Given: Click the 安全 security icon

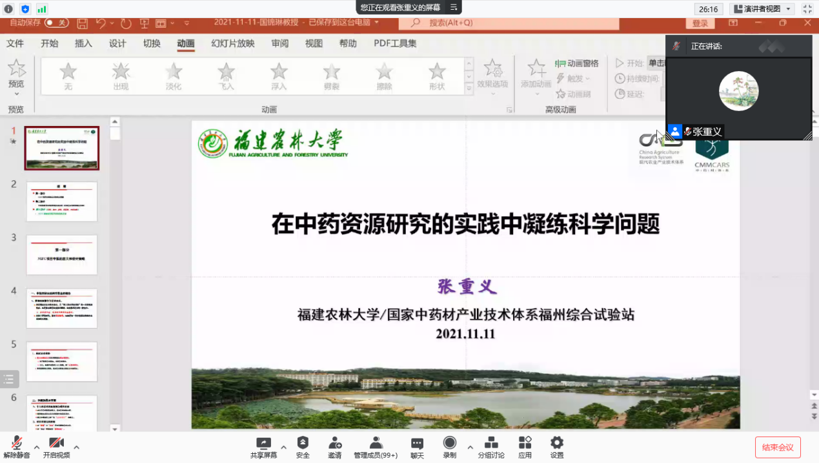Looking at the screenshot, I should coord(302,446).
